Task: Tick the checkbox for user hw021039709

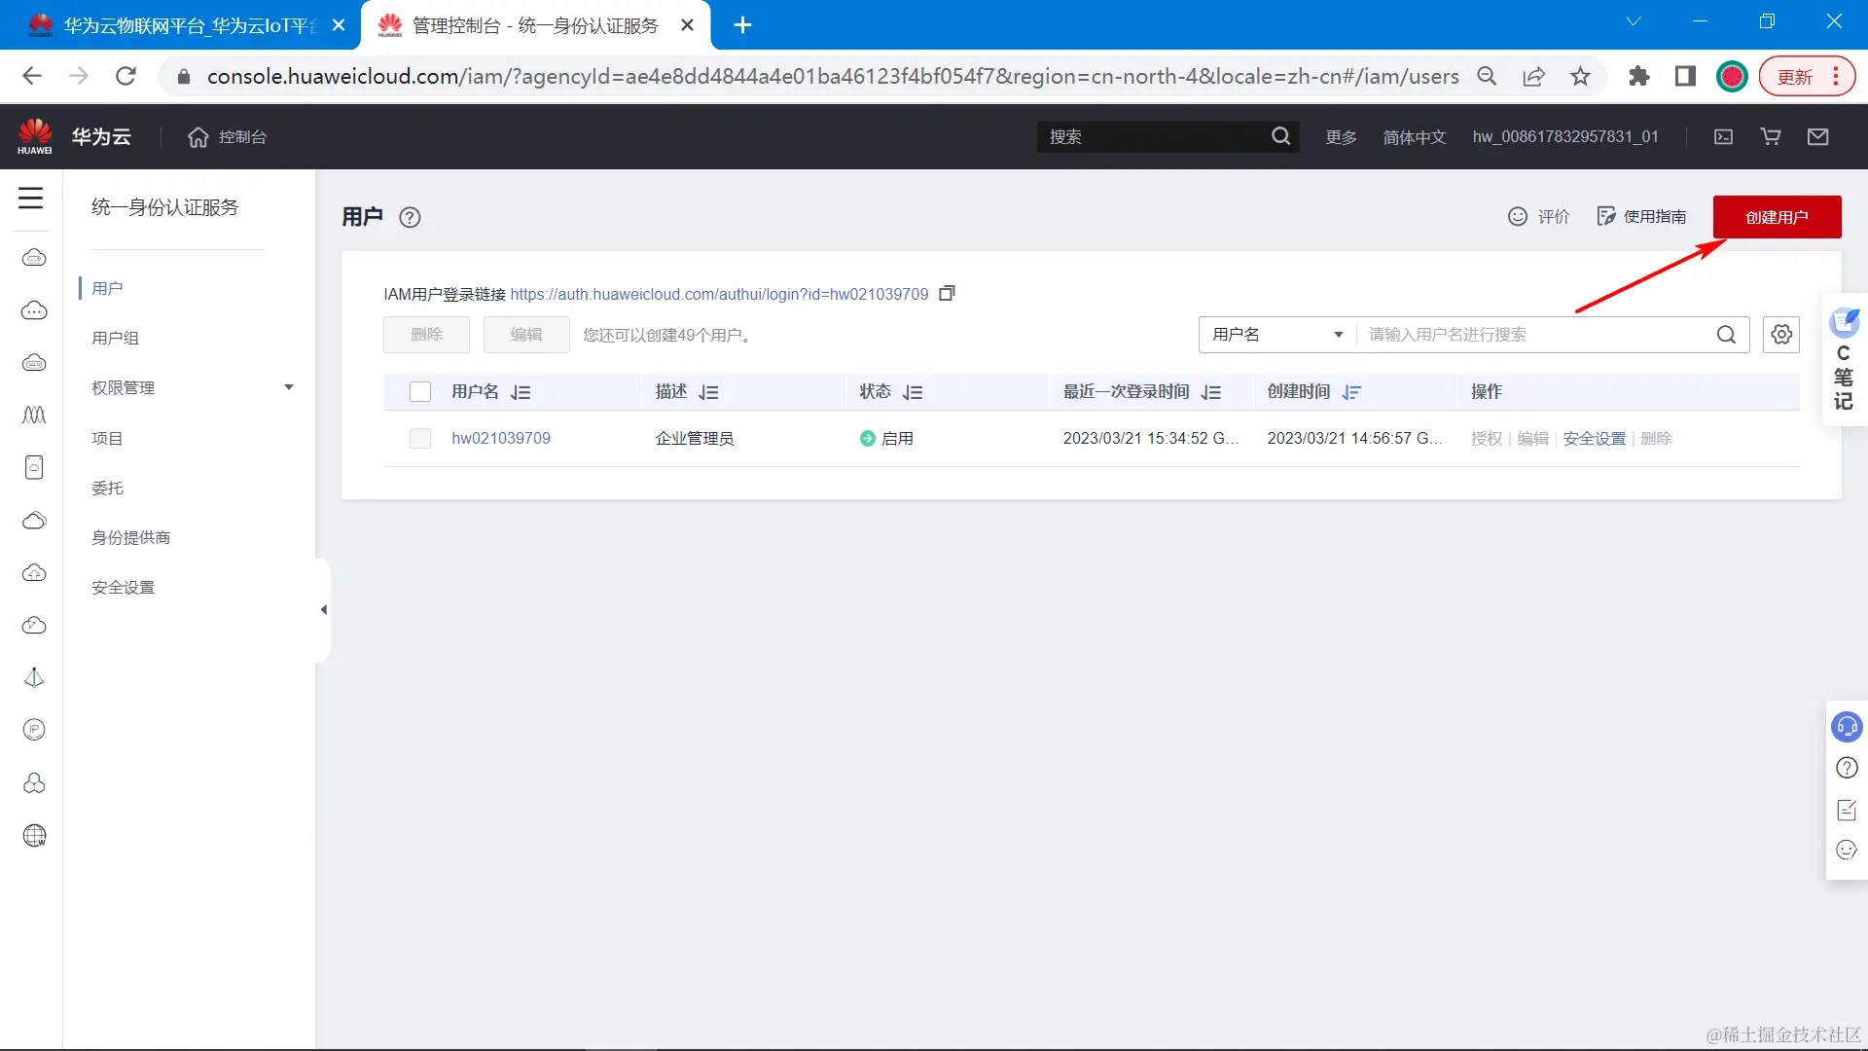Action: [x=420, y=439]
